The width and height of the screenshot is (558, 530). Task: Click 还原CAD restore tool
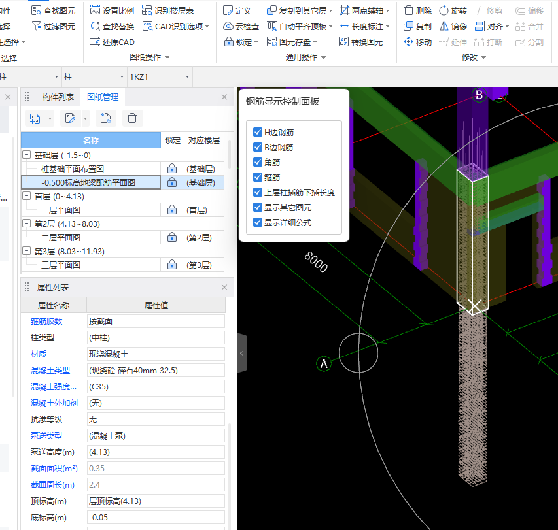click(x=112, y=42)
